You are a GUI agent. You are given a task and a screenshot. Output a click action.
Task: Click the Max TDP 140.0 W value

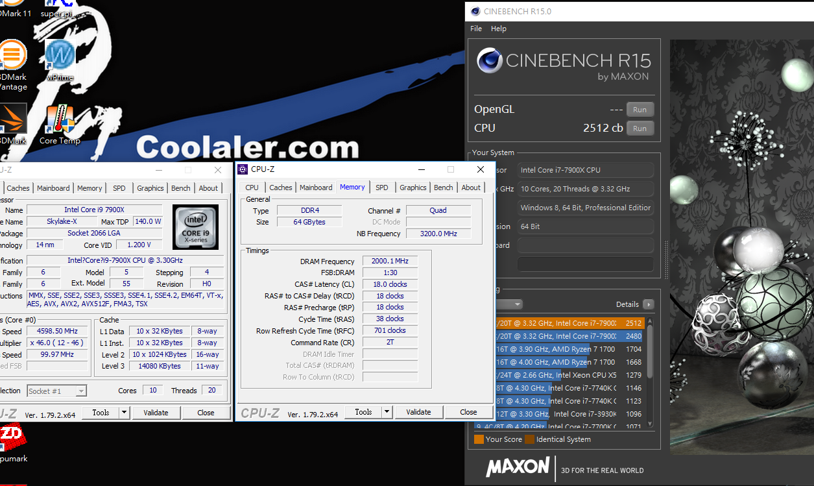click(x=149, y=221)
